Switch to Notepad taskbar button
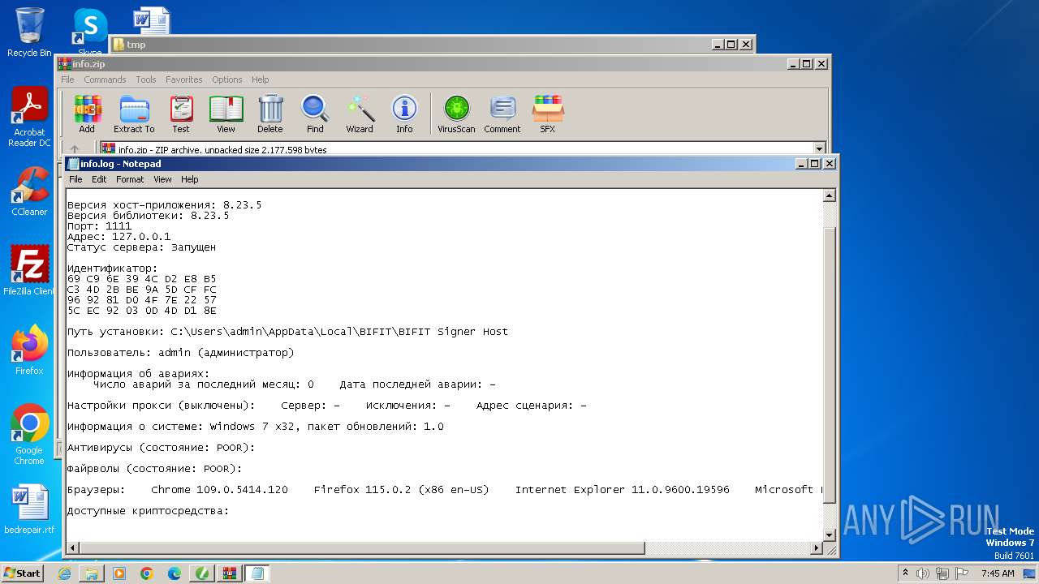 coord(257,573)
